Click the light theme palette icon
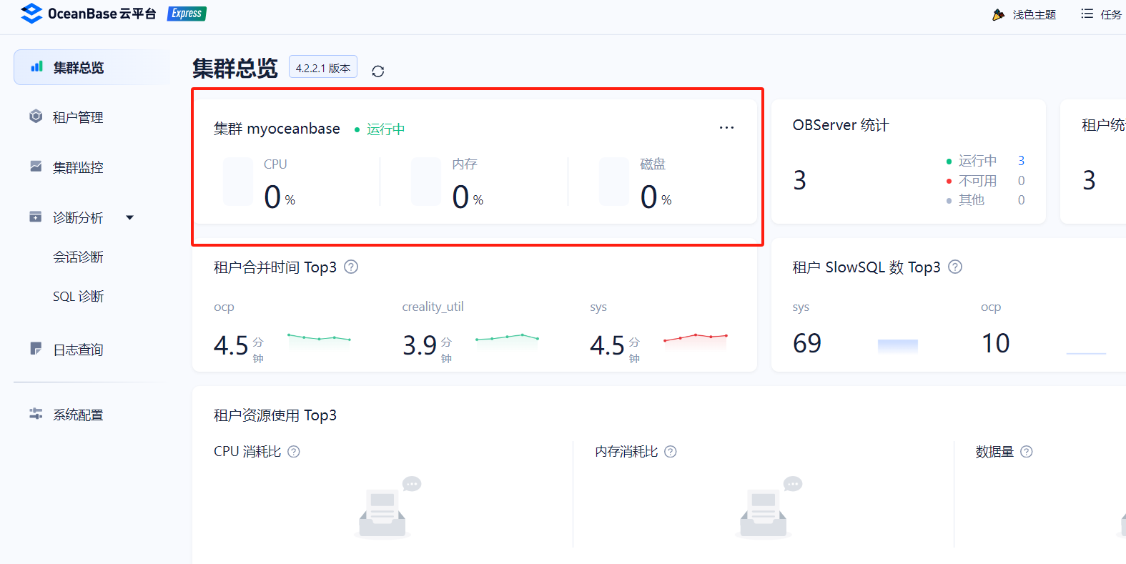 [x=998, y=14]
